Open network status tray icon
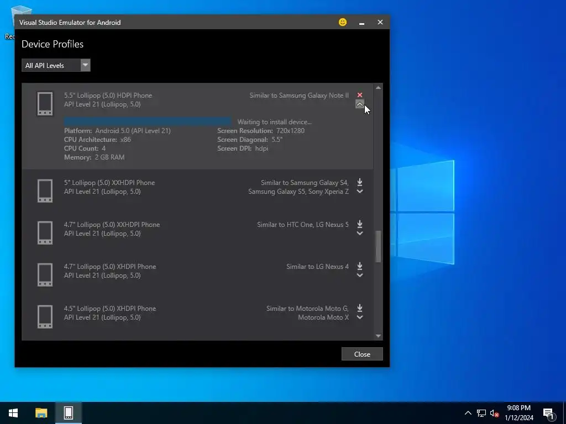Screen dimensions: 566x424 [x=481, y=413]
